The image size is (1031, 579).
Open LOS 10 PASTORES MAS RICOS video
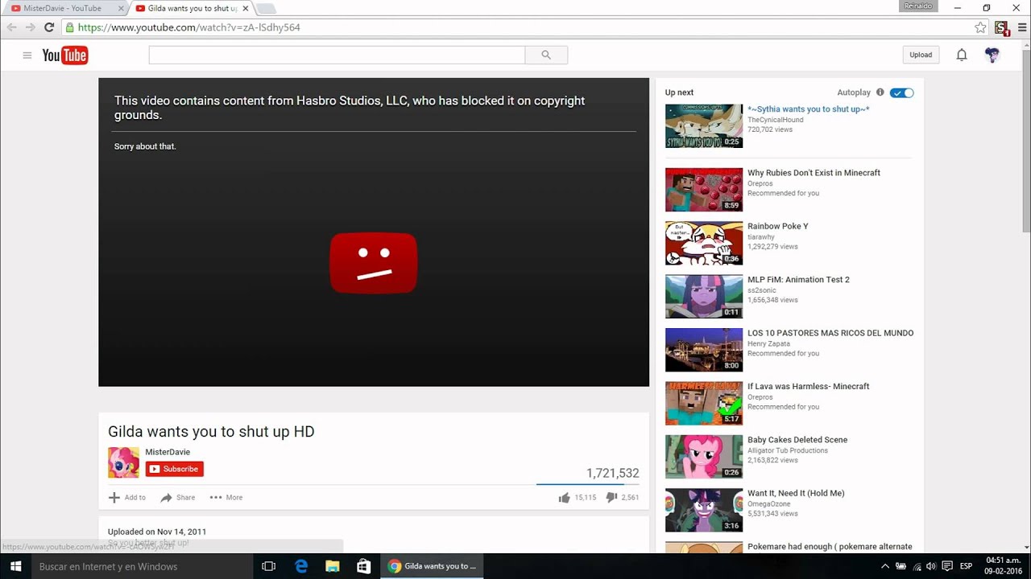pos(830,333)
